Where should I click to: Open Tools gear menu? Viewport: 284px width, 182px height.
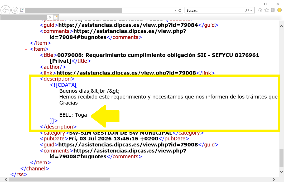point(273,10)
